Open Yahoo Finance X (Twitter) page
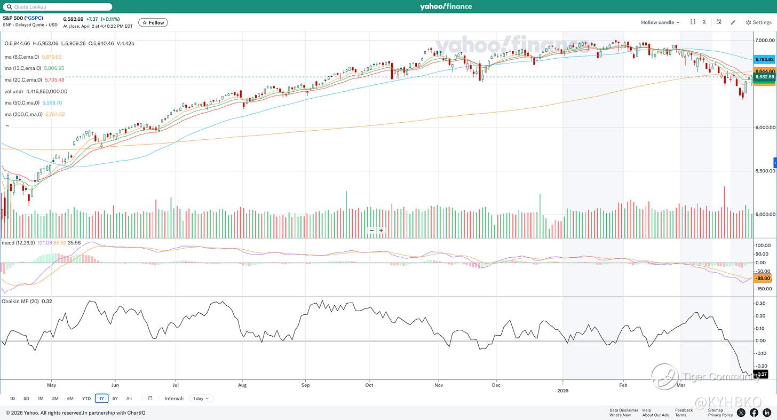 tap(741, 413)
